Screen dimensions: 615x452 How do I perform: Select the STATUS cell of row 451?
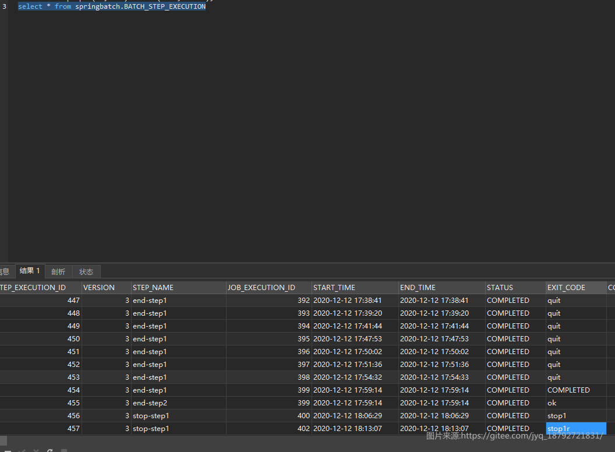515,352
